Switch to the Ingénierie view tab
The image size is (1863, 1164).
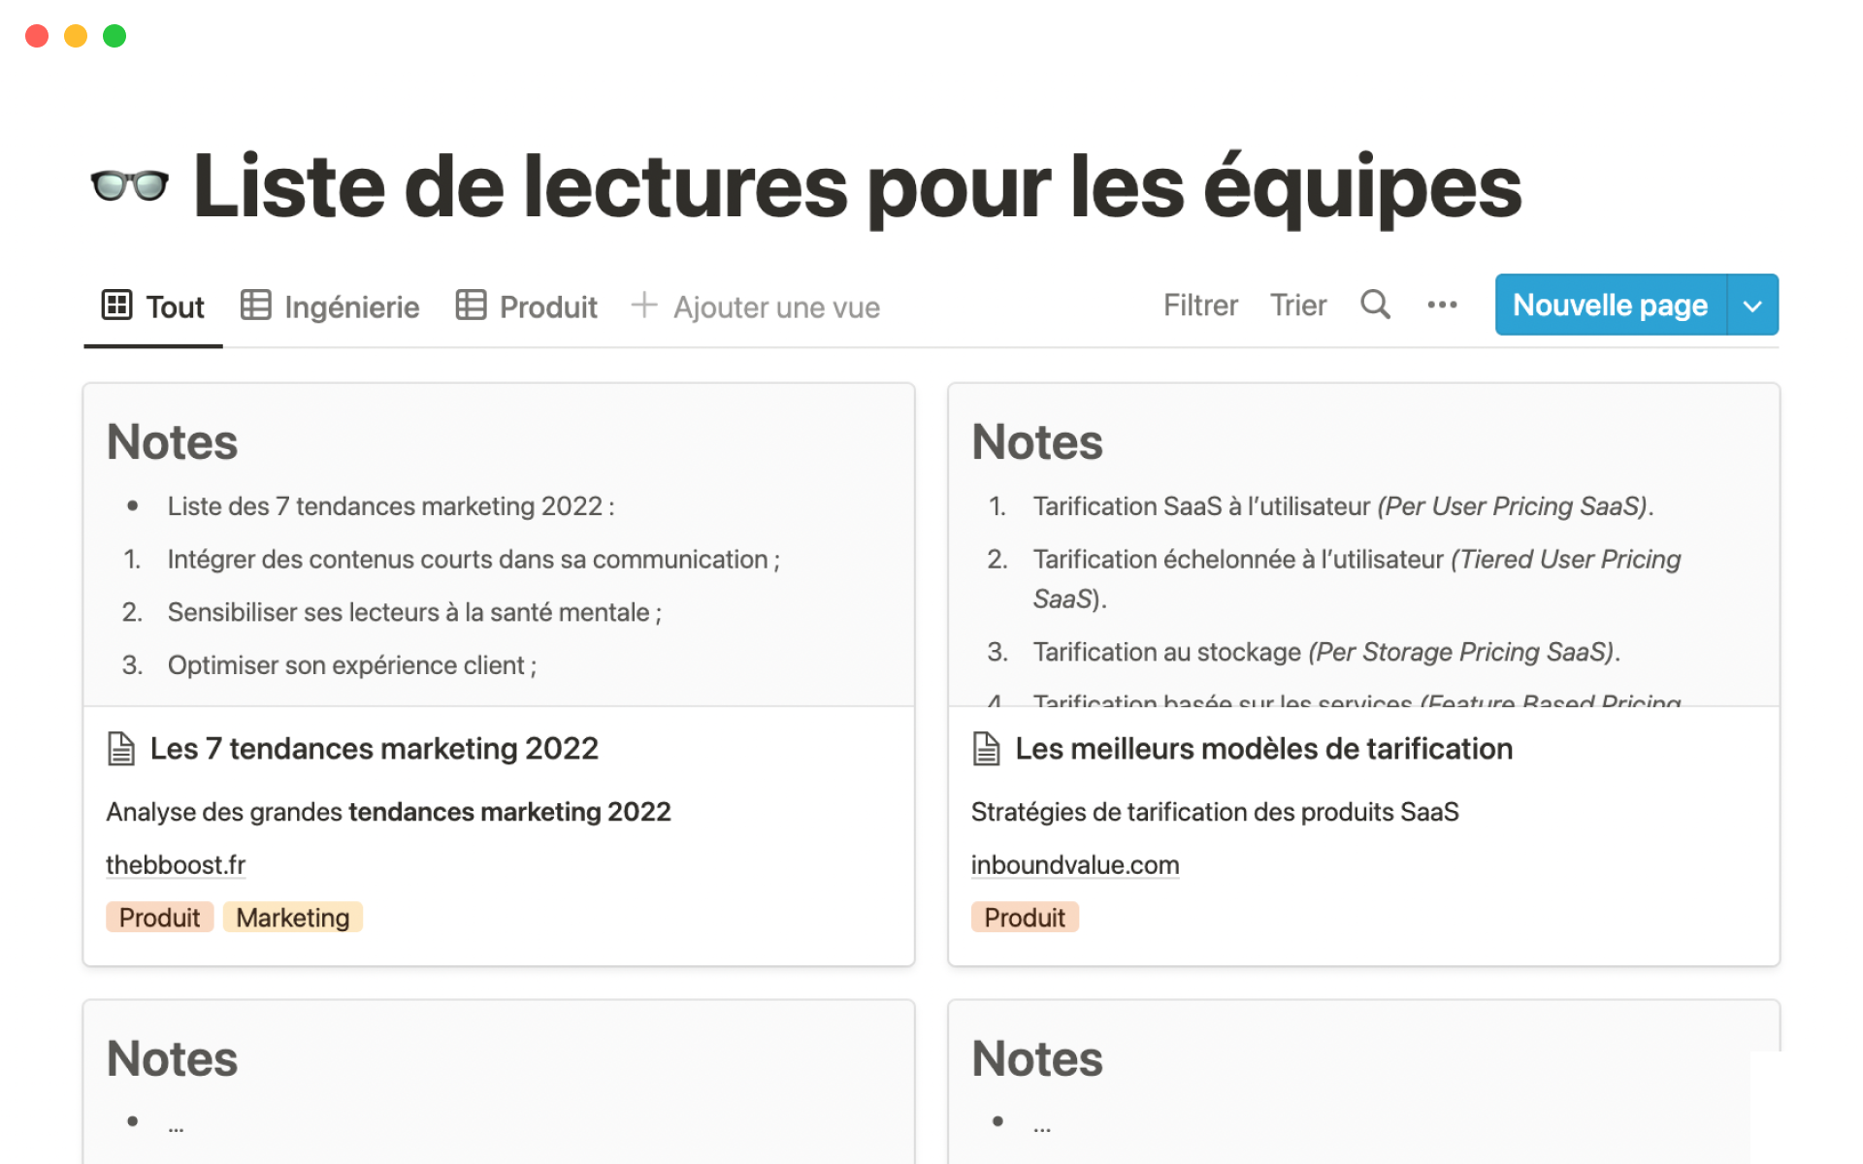(x=351, y=307)
